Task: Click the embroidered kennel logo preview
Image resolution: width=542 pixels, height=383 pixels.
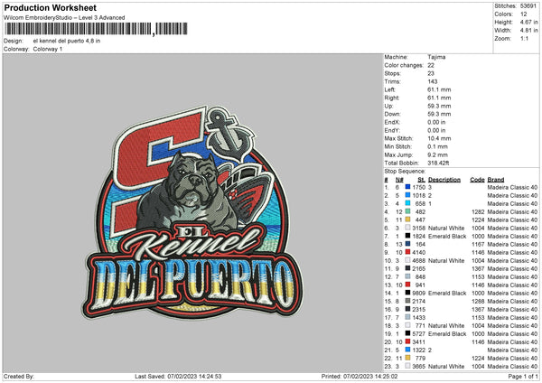Action: [192, 211]
